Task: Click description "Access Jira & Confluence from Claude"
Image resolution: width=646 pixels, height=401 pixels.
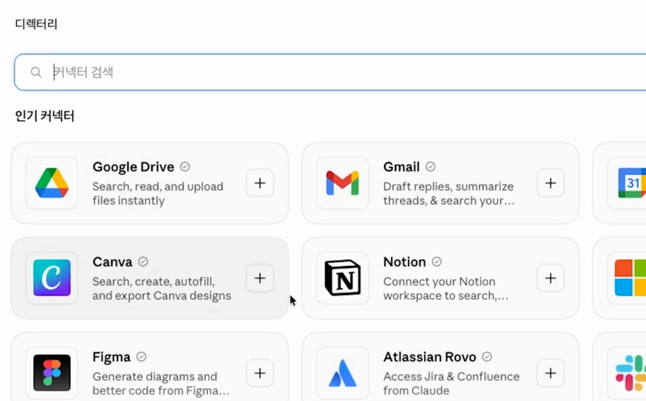Action: [451, 384]
